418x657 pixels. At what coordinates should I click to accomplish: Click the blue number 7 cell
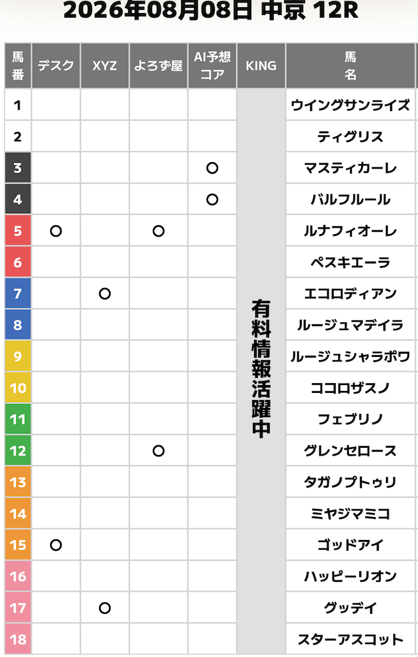tap(18, 294)
